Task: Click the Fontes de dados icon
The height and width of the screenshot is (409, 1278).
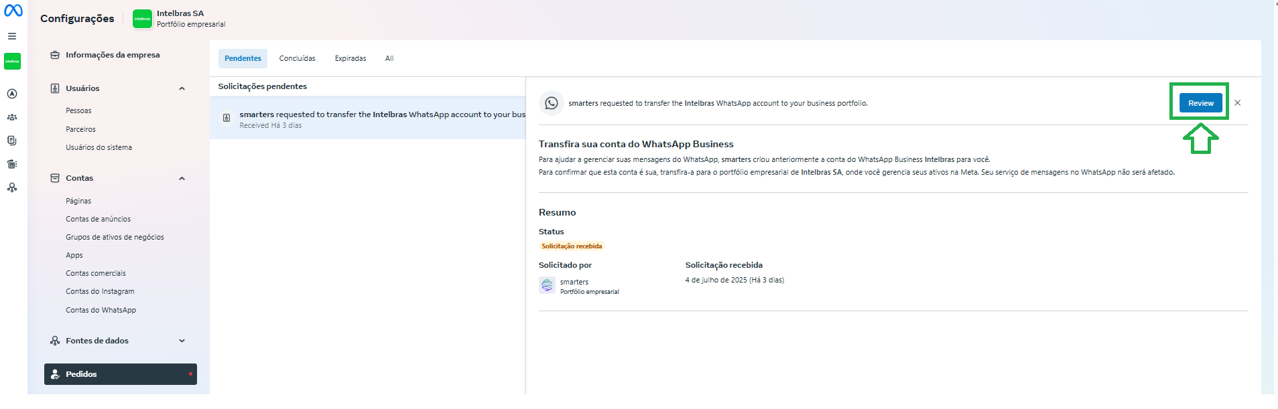Action: 55,341
